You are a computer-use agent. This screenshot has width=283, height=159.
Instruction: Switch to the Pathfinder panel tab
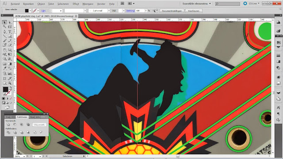point(22,117)
